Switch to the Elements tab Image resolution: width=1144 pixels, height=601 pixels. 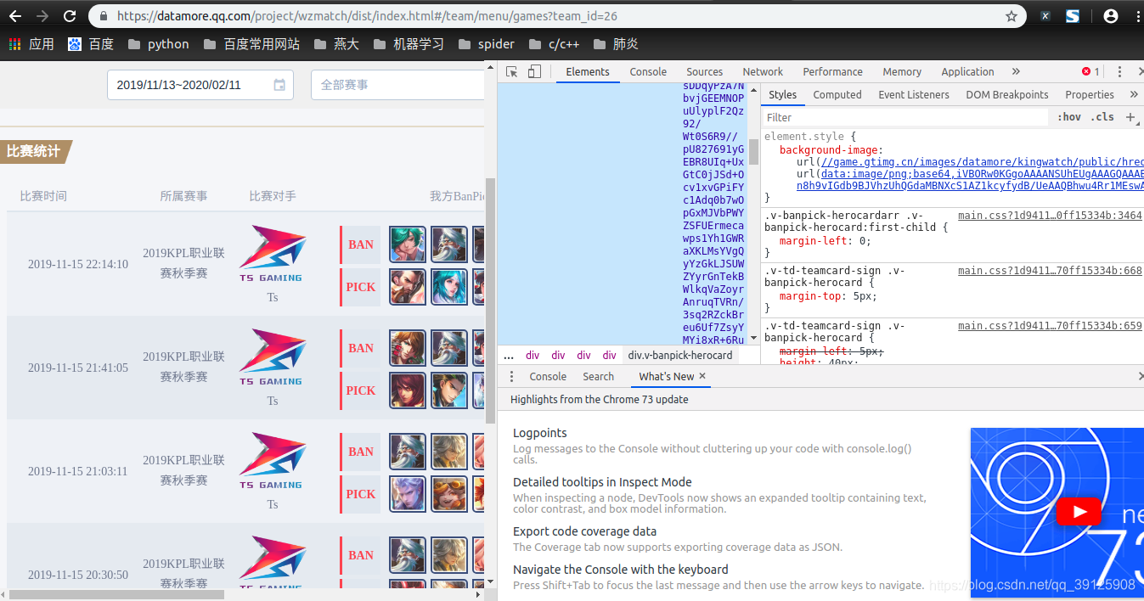coord(588,72)
